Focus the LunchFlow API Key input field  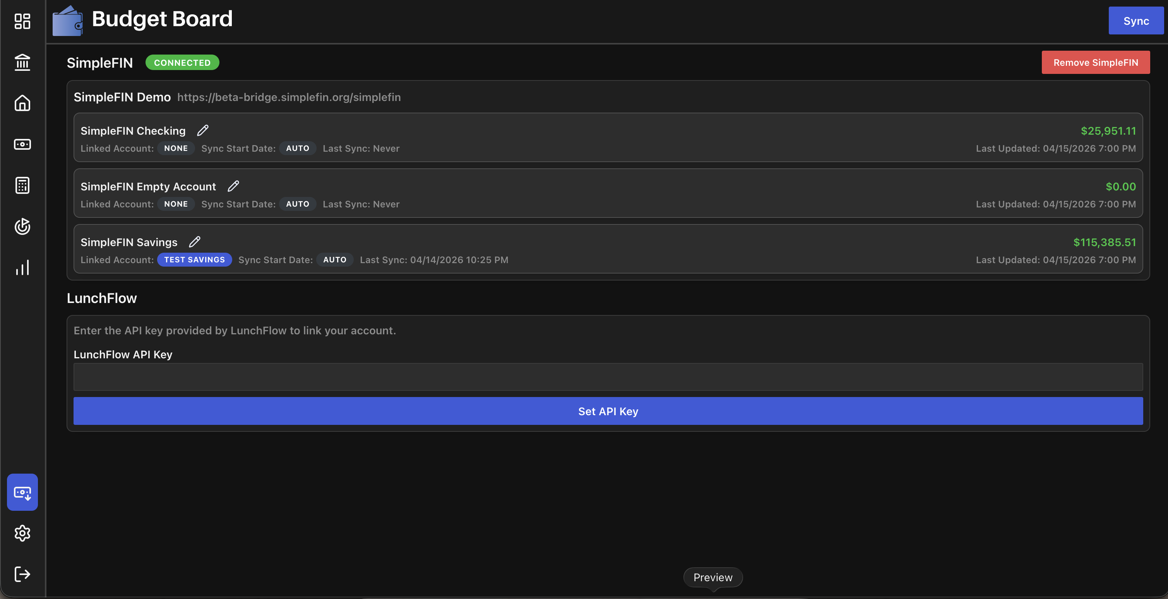608,377
